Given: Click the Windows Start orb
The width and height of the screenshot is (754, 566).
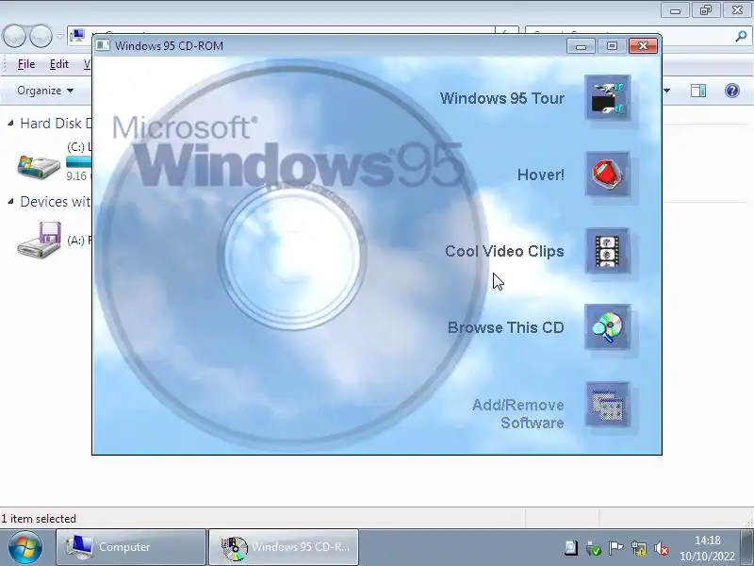Looking at the screenshot, I should (x=25, y=548).
